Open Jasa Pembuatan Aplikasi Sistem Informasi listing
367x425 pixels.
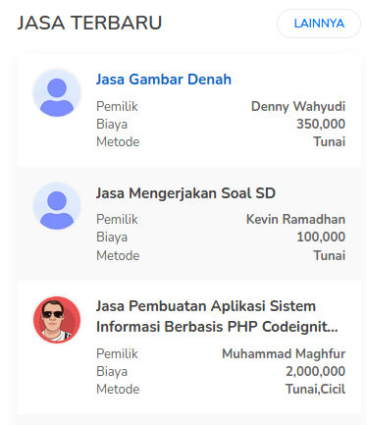(x=217, y=317)
